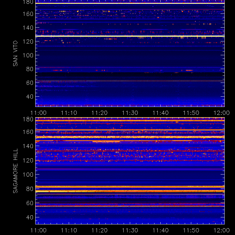The image size is (235, 235).
Task: Click 12:00 under the San Vito plot
Action: (x=221, y=113)
